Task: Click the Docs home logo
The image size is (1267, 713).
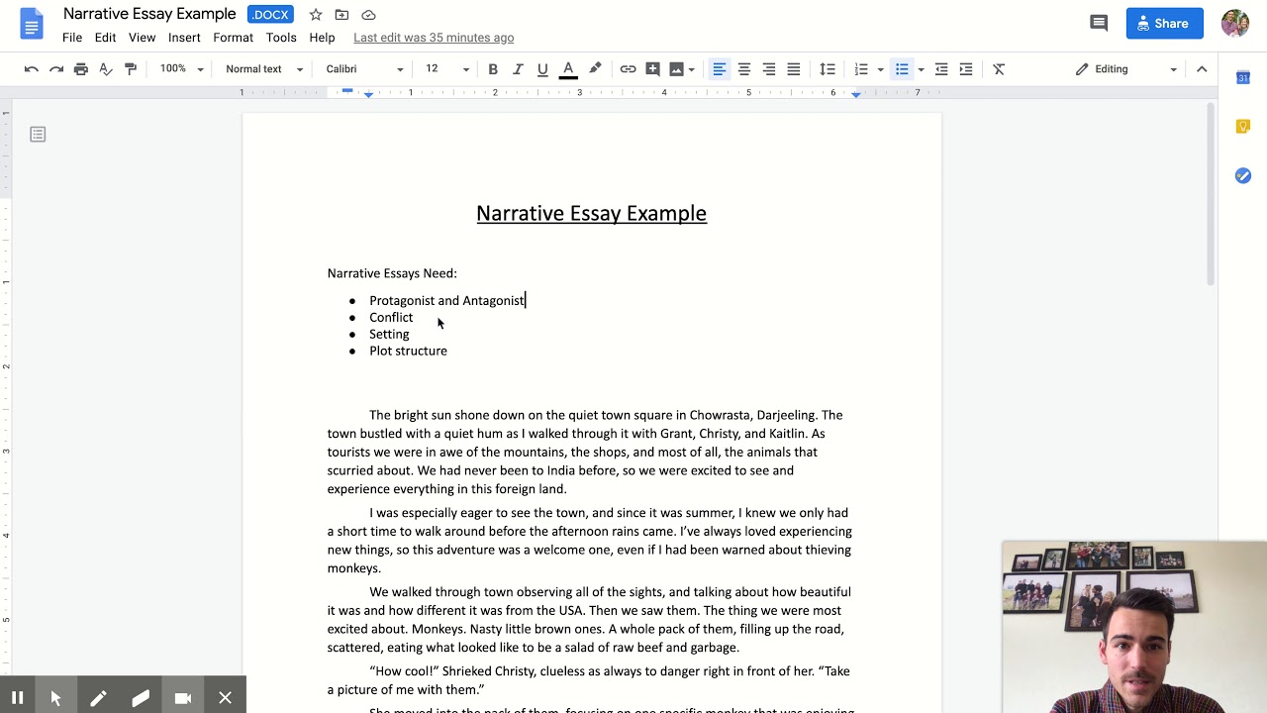Action: 32,24
